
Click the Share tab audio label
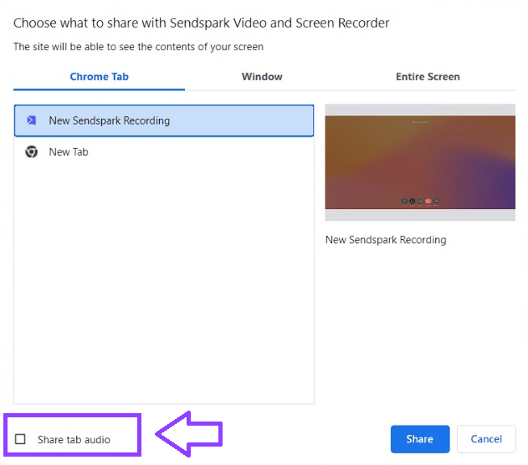[74, 439]
